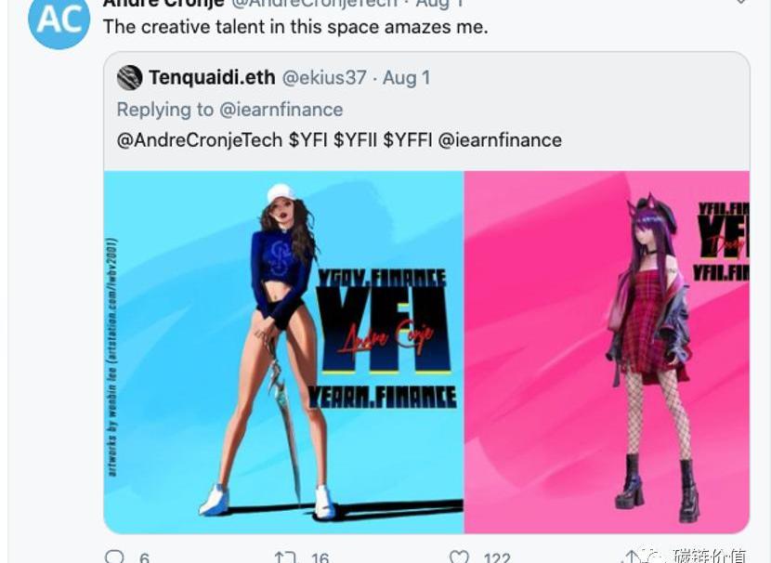
Task: Open the Tenquaidi.eth display name
Action: click(x=212, y=78)
